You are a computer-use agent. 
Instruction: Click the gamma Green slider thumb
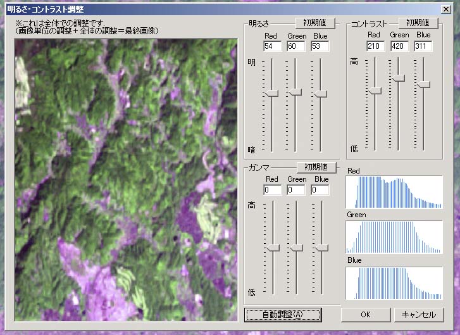click(296, 248)
